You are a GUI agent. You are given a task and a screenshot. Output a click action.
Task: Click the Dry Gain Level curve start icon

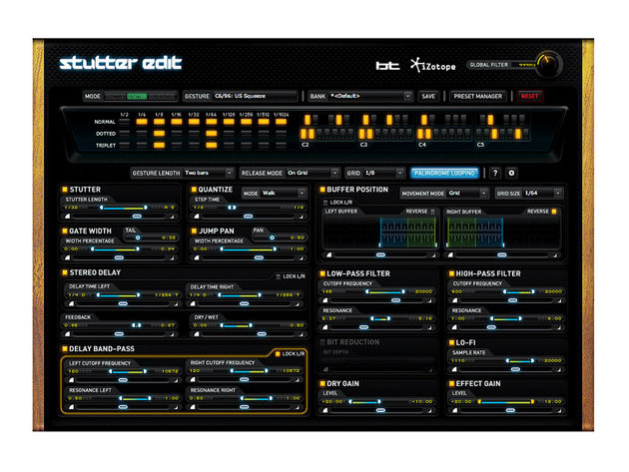pyautogui.click(x=325, y=411)
